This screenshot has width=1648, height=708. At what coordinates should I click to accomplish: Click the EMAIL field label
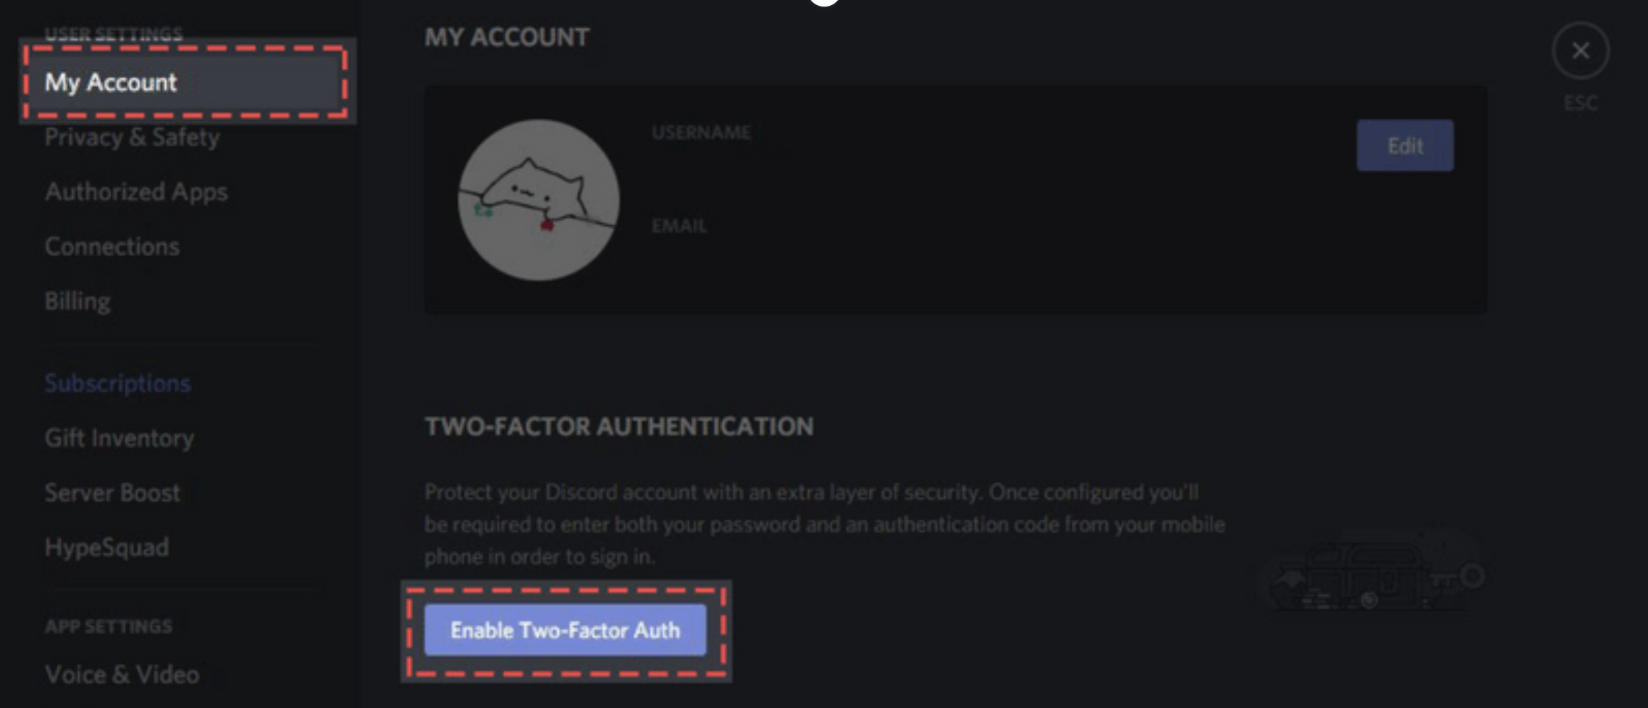click(678, 225)
